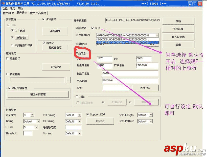The image size is (207, 157).
Task: Click the PID input field
Action: pyautogui.click(x=144, y=59)
